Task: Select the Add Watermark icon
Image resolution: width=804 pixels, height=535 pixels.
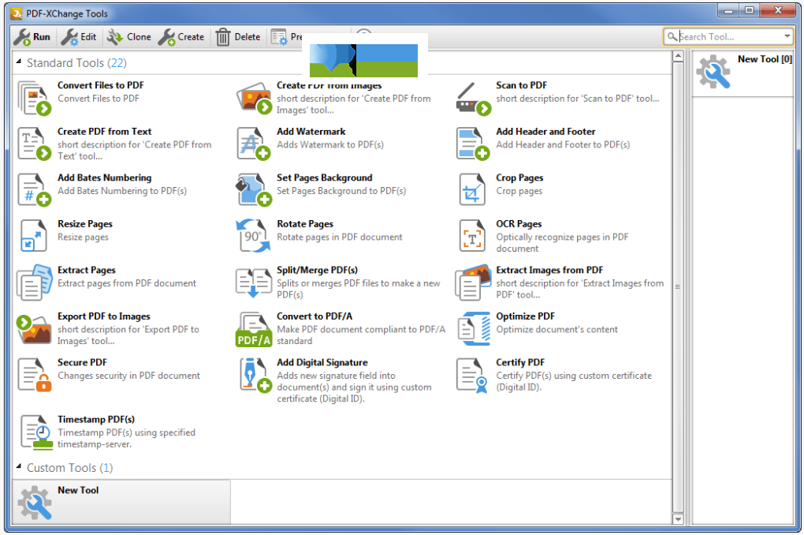Action: pos(254,144)
